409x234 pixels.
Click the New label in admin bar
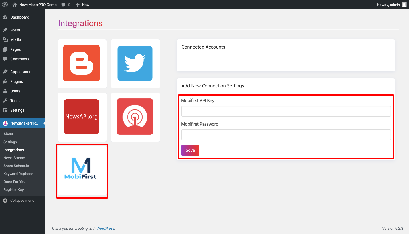(85, 5)
